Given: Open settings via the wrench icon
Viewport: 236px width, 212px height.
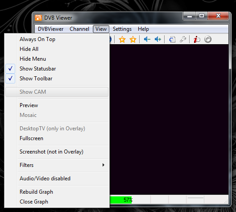Looking at the screenshot, I should [183, 39].
